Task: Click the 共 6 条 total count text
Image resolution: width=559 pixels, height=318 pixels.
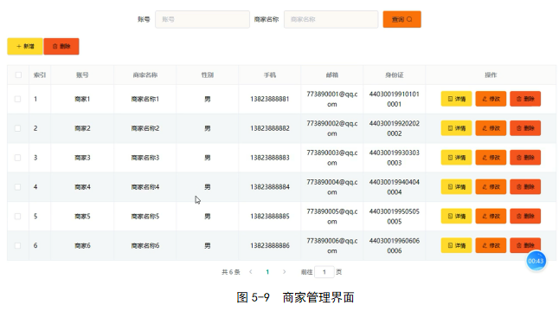Action: pos(231,272)
